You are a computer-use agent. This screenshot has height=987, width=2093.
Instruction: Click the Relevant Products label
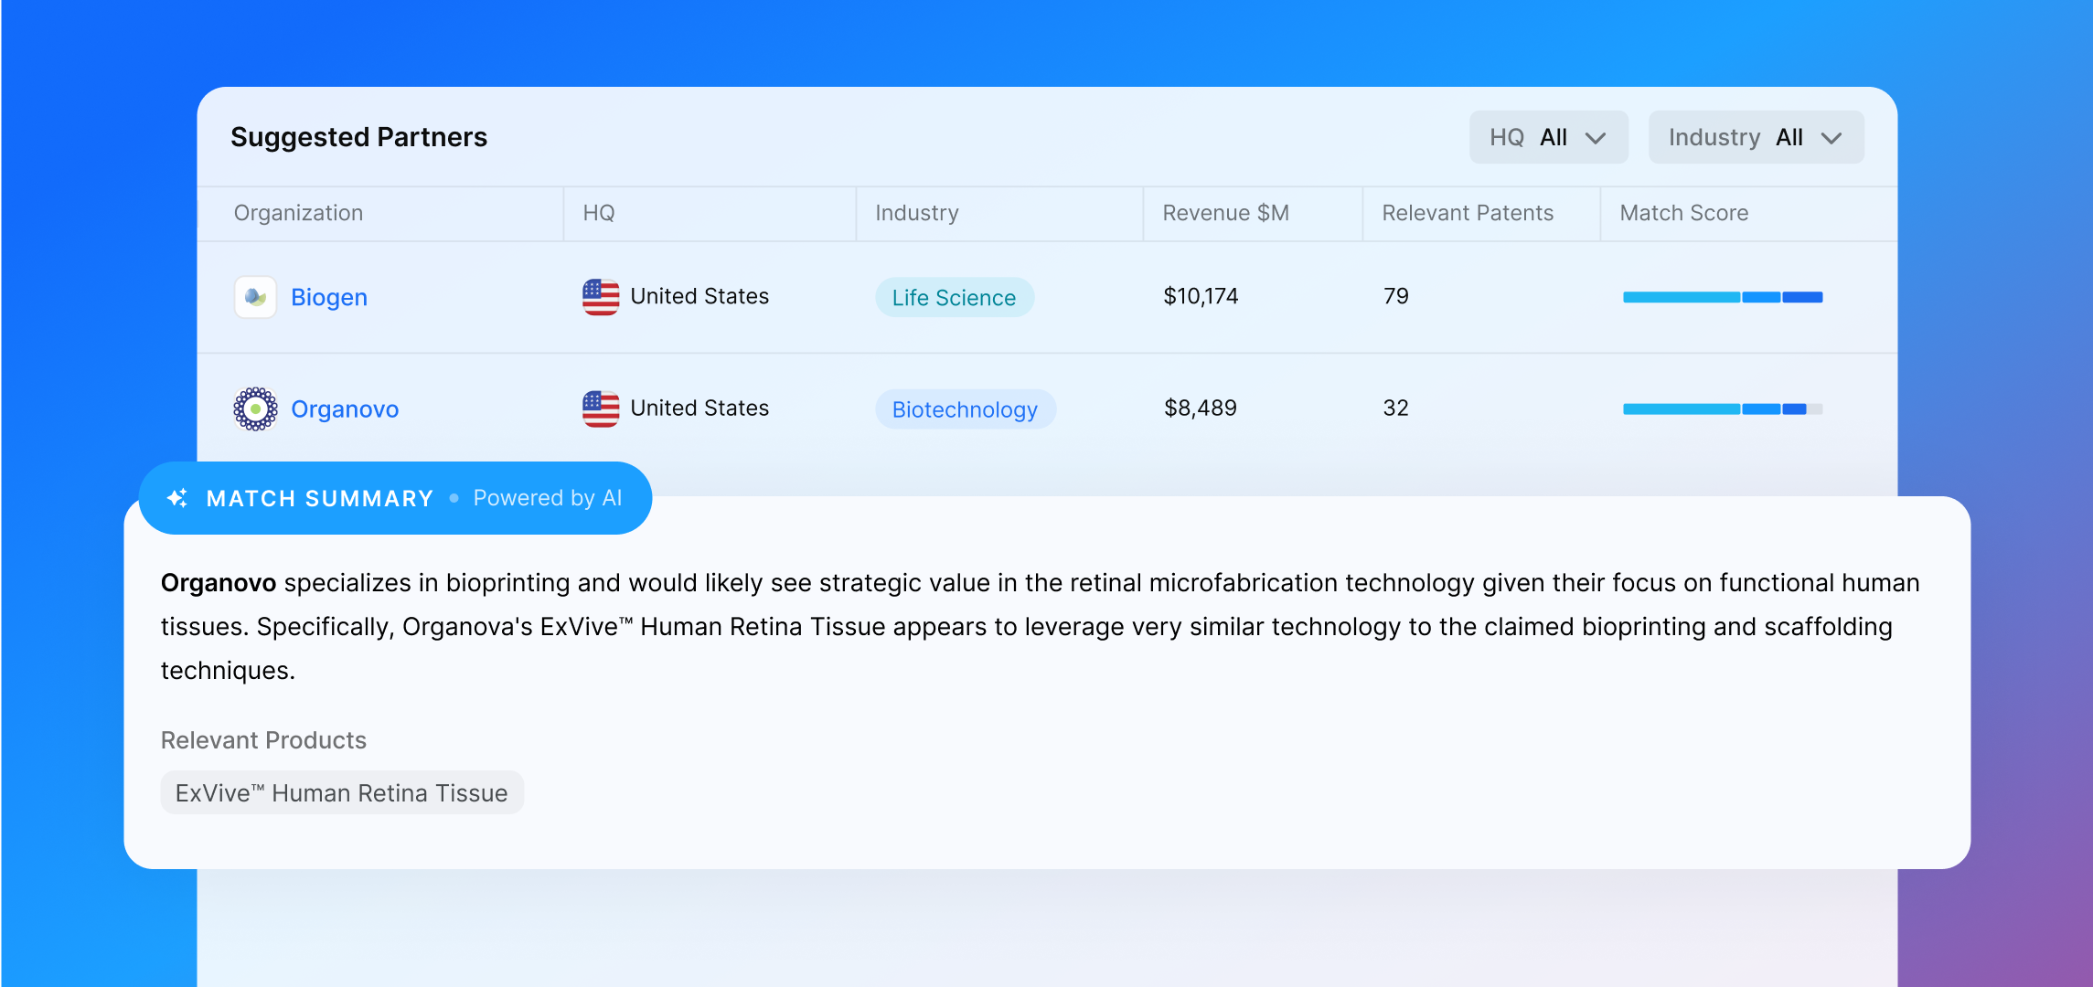pyautogui.click(x=263, y=740)
